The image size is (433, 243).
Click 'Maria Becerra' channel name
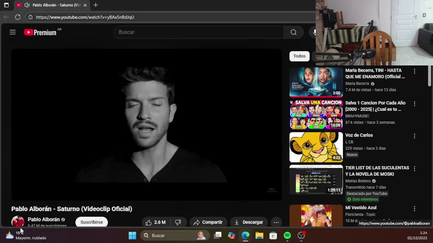pyautogui.click(x=357, y=83)
